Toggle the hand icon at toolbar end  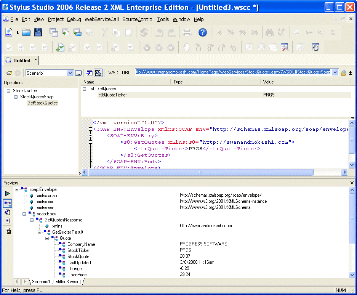[315, 48]
